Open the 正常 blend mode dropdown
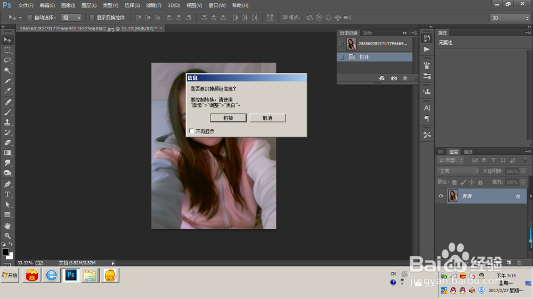 (x=458, y=171)
